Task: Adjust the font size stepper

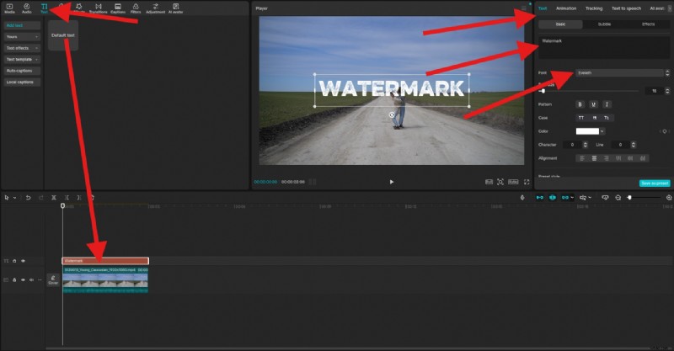Action: point(667,91)
